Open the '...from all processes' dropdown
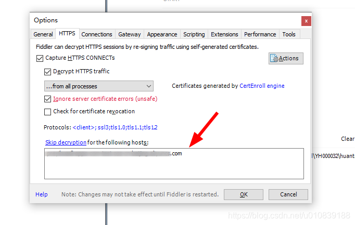This screenshot has height=225, width=355. 99,86
